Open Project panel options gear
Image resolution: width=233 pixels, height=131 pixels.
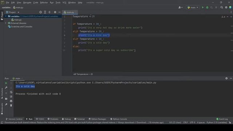55,12
